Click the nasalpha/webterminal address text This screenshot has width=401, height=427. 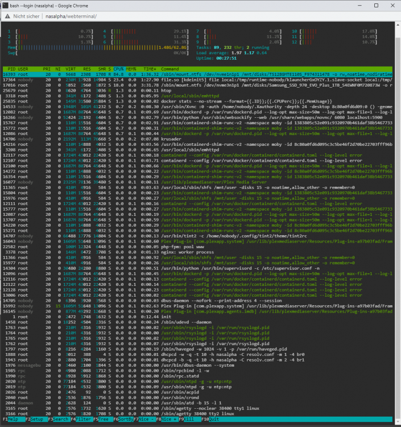(71, 17)
